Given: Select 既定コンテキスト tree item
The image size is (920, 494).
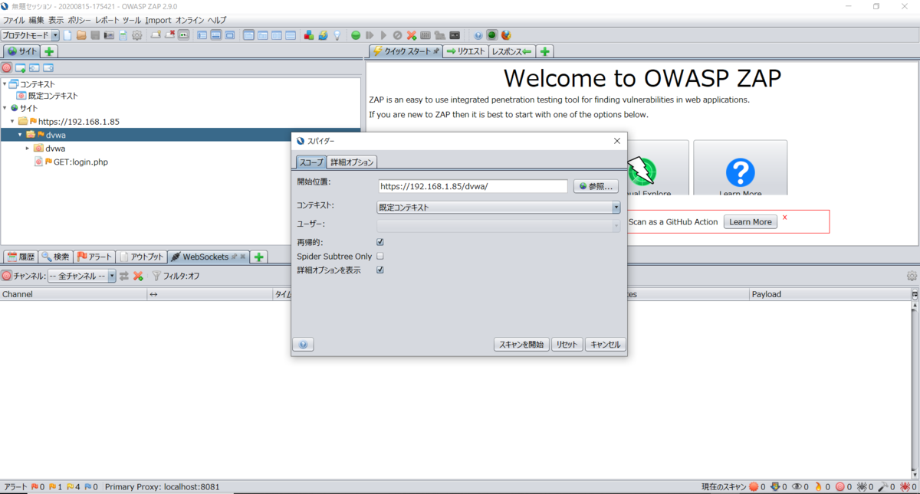Looking at the screenshot, I should (53, 97).
